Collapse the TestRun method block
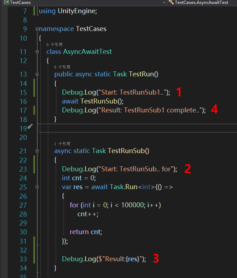This screenshot has height=278, width=237. 37,74
